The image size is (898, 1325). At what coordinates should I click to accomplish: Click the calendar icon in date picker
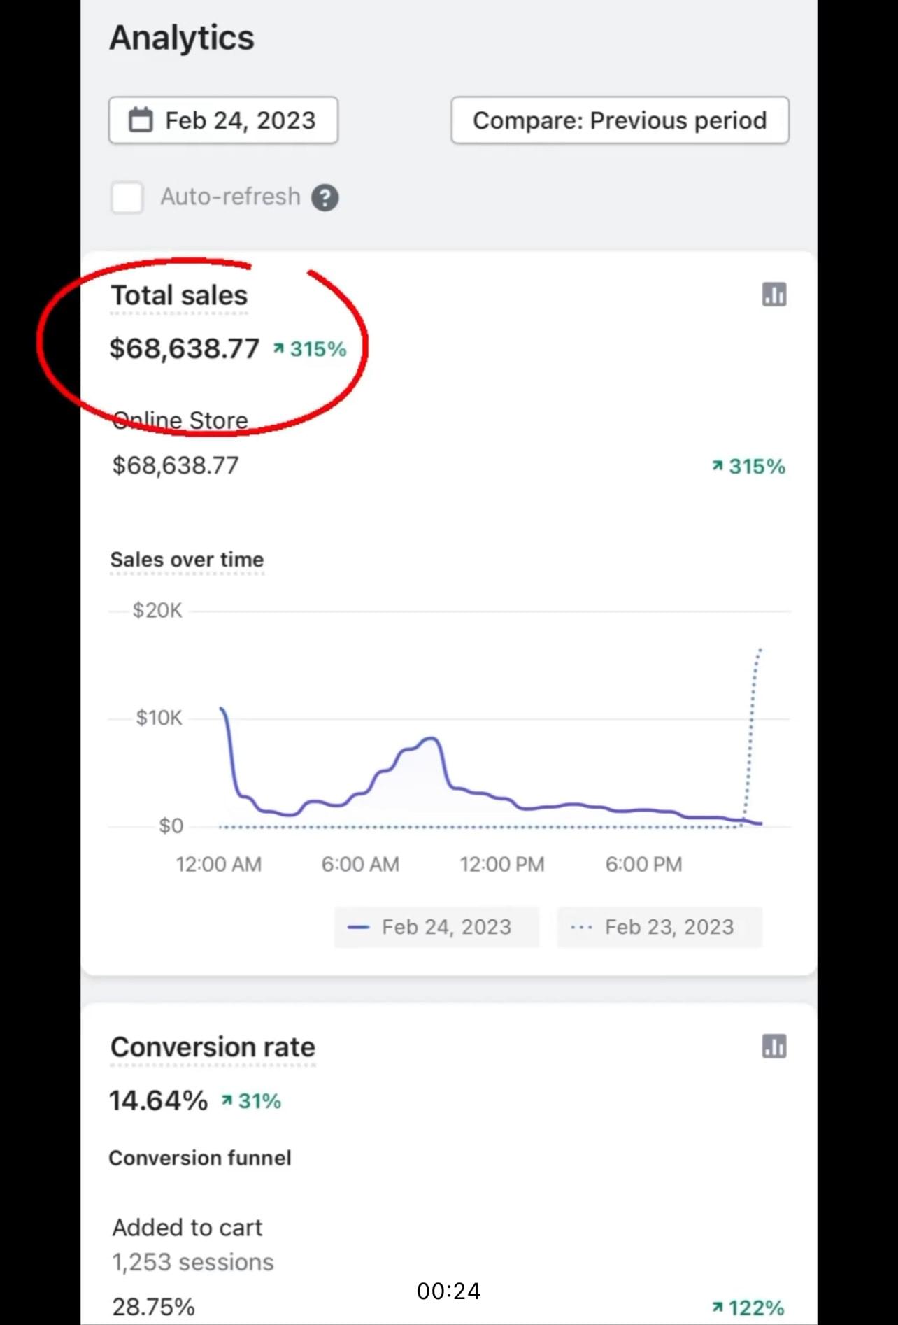coord(141,120)
